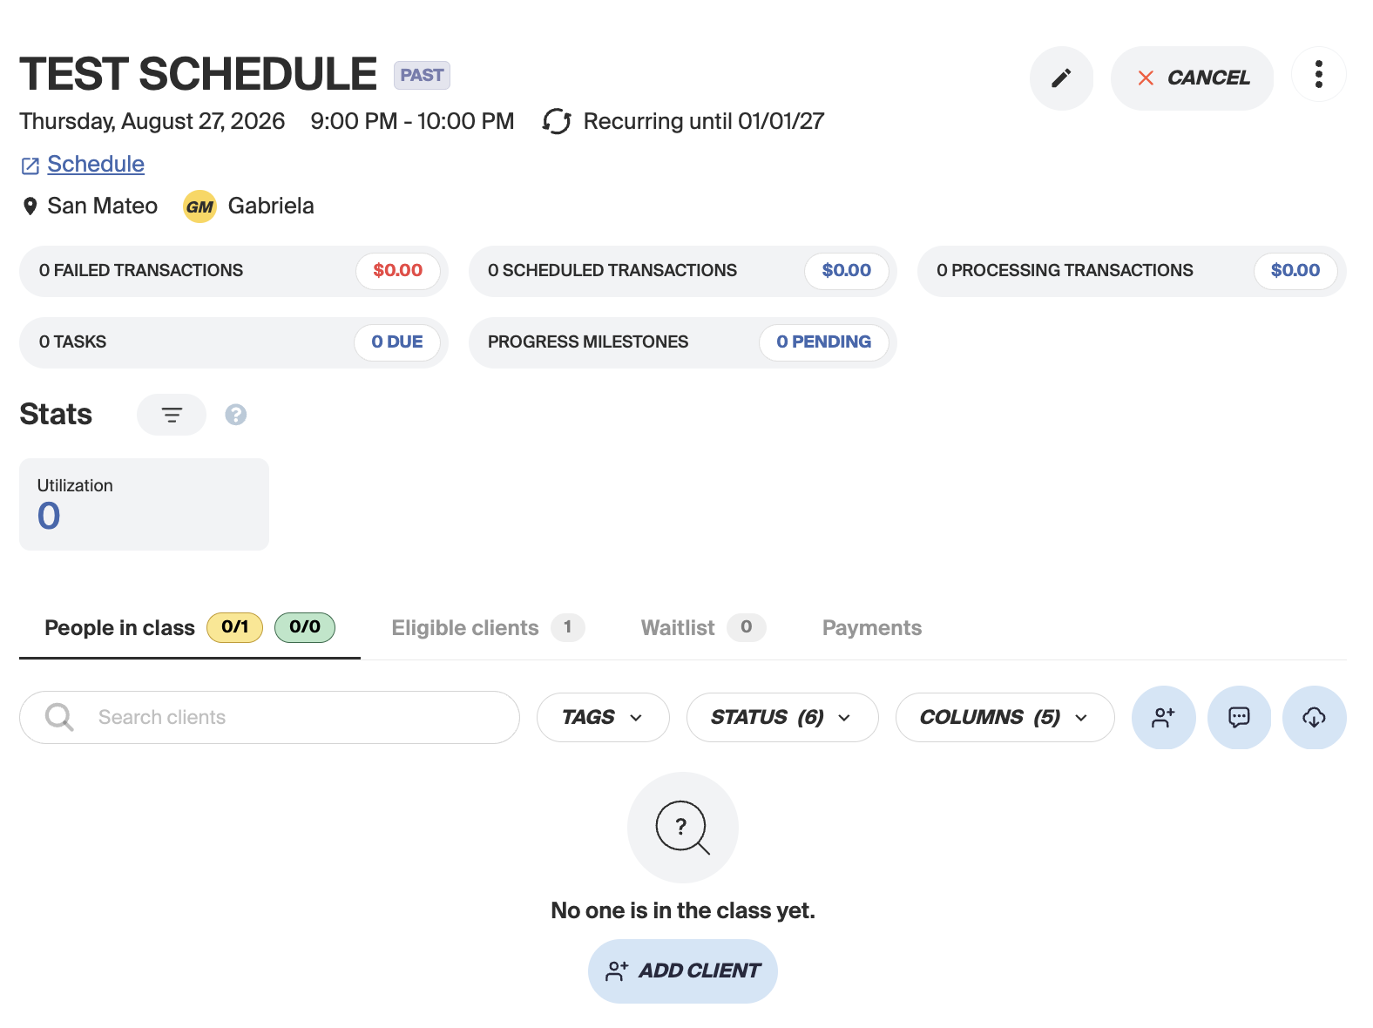
Task: Click the Stats help question mark
Action: point(236,415)
